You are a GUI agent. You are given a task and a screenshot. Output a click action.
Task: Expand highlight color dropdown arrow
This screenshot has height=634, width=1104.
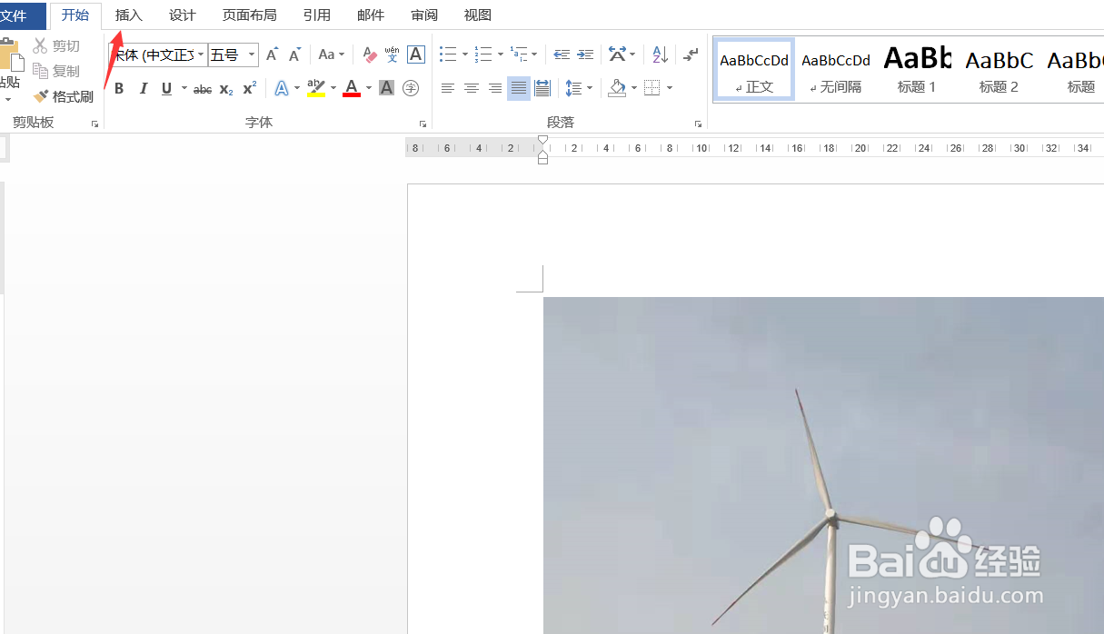(x=333, y=88)
